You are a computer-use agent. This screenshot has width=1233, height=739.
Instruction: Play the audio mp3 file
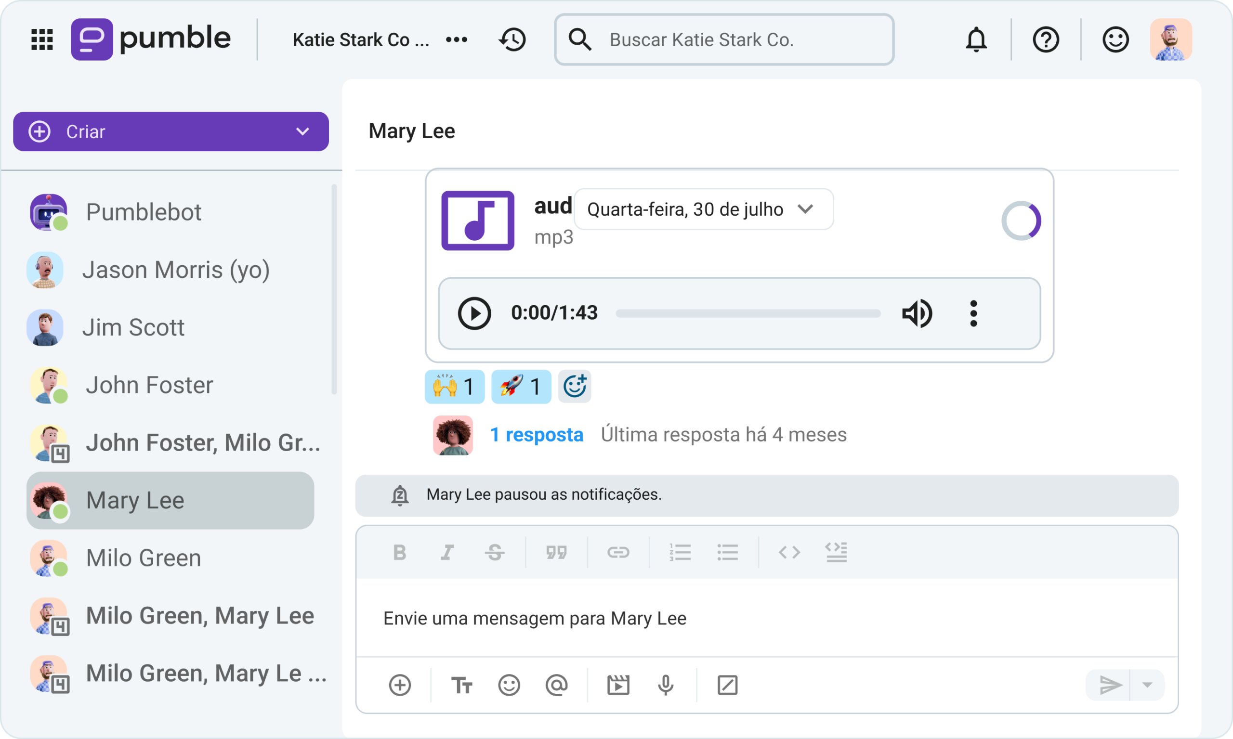[x=474, y=313]
